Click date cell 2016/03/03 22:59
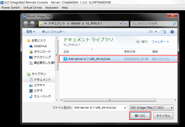The image size is (185, 127). tap(136, 59)
